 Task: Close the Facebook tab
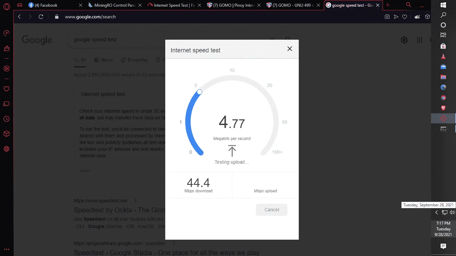pos(80,5)
